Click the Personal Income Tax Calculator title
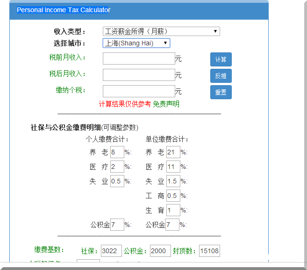Image resolution: width=307 pixels, height=270 pixels. coord(64,10)
